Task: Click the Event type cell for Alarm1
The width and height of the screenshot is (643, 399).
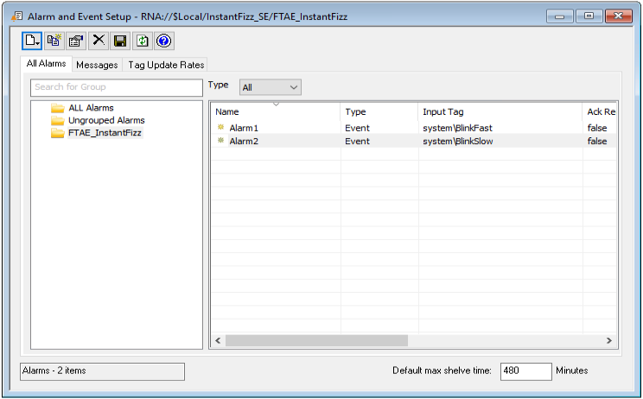Action: (357, 128)
